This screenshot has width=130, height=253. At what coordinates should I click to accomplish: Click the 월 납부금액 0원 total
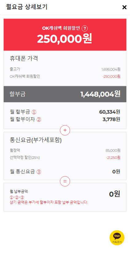click(114, 194)
